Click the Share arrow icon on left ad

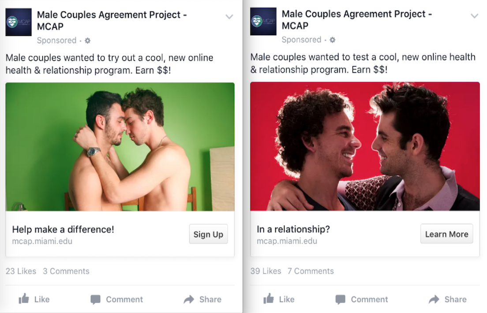(189, 299)
